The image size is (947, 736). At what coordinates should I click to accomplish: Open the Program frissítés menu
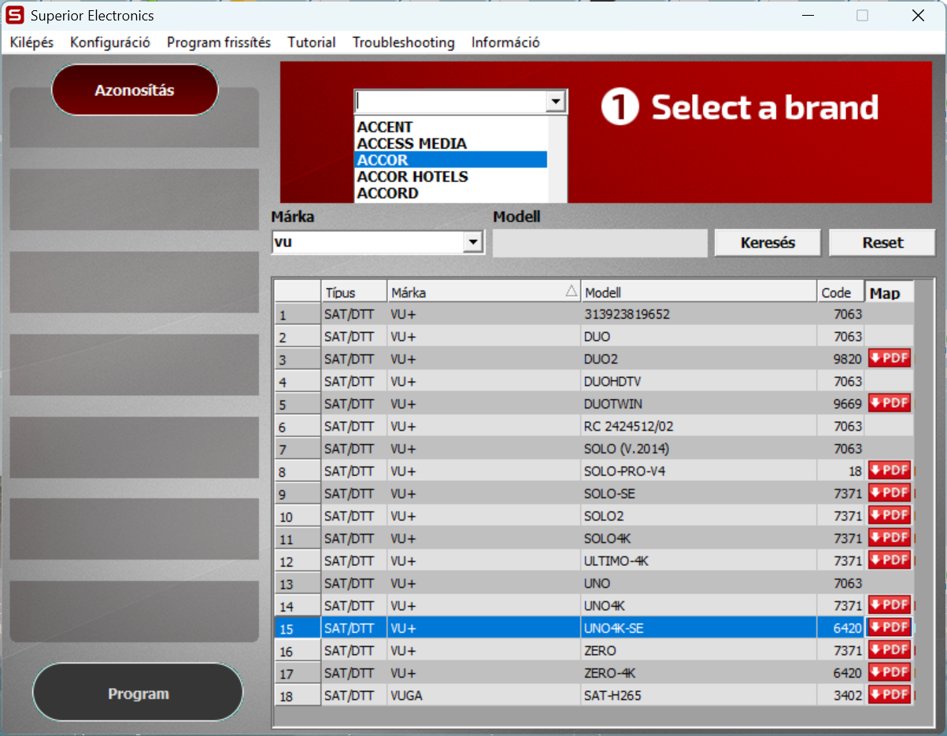(219, 43)
